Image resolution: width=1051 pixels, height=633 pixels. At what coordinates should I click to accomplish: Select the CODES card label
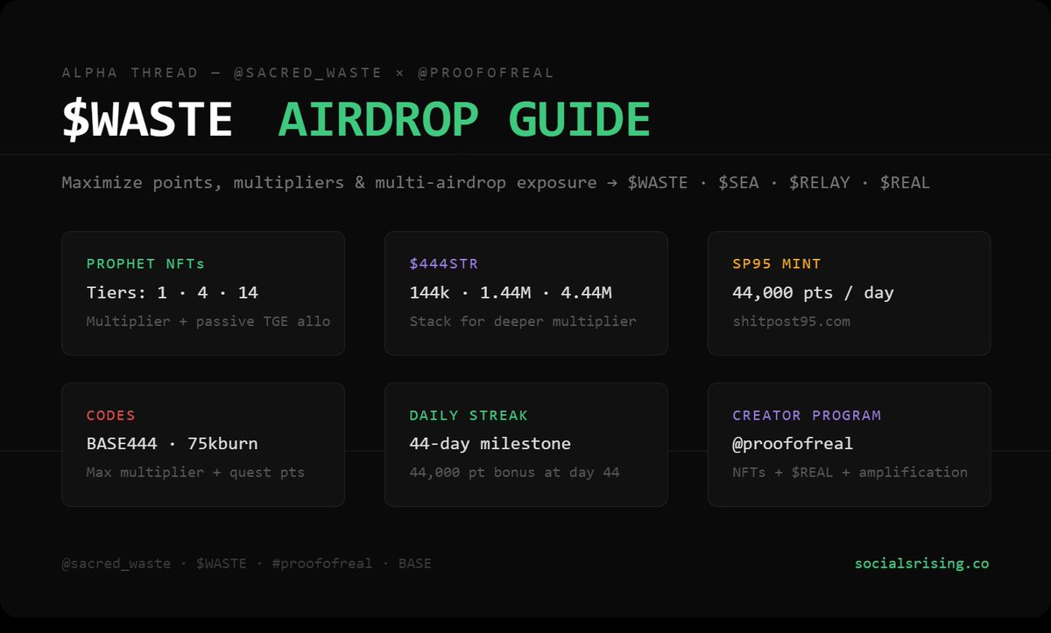[111, 415]
